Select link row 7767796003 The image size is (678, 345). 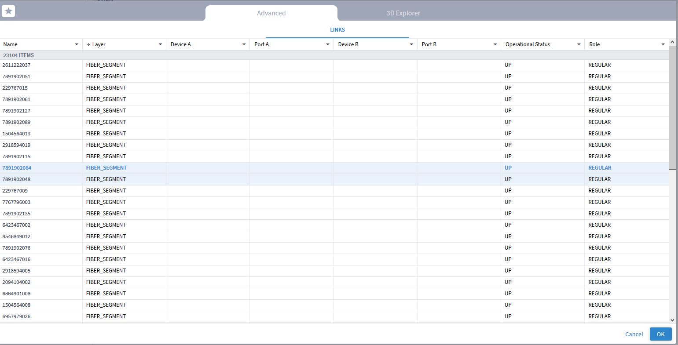click(x=334, y=202)
